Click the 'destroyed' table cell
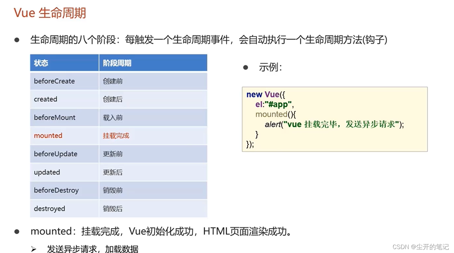Screen dimensions: 454x253 pyautogui.click(x=64, y=209)
